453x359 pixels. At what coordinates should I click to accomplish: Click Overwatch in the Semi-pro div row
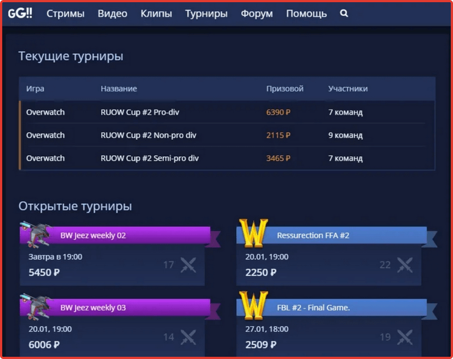coord(45,159)
